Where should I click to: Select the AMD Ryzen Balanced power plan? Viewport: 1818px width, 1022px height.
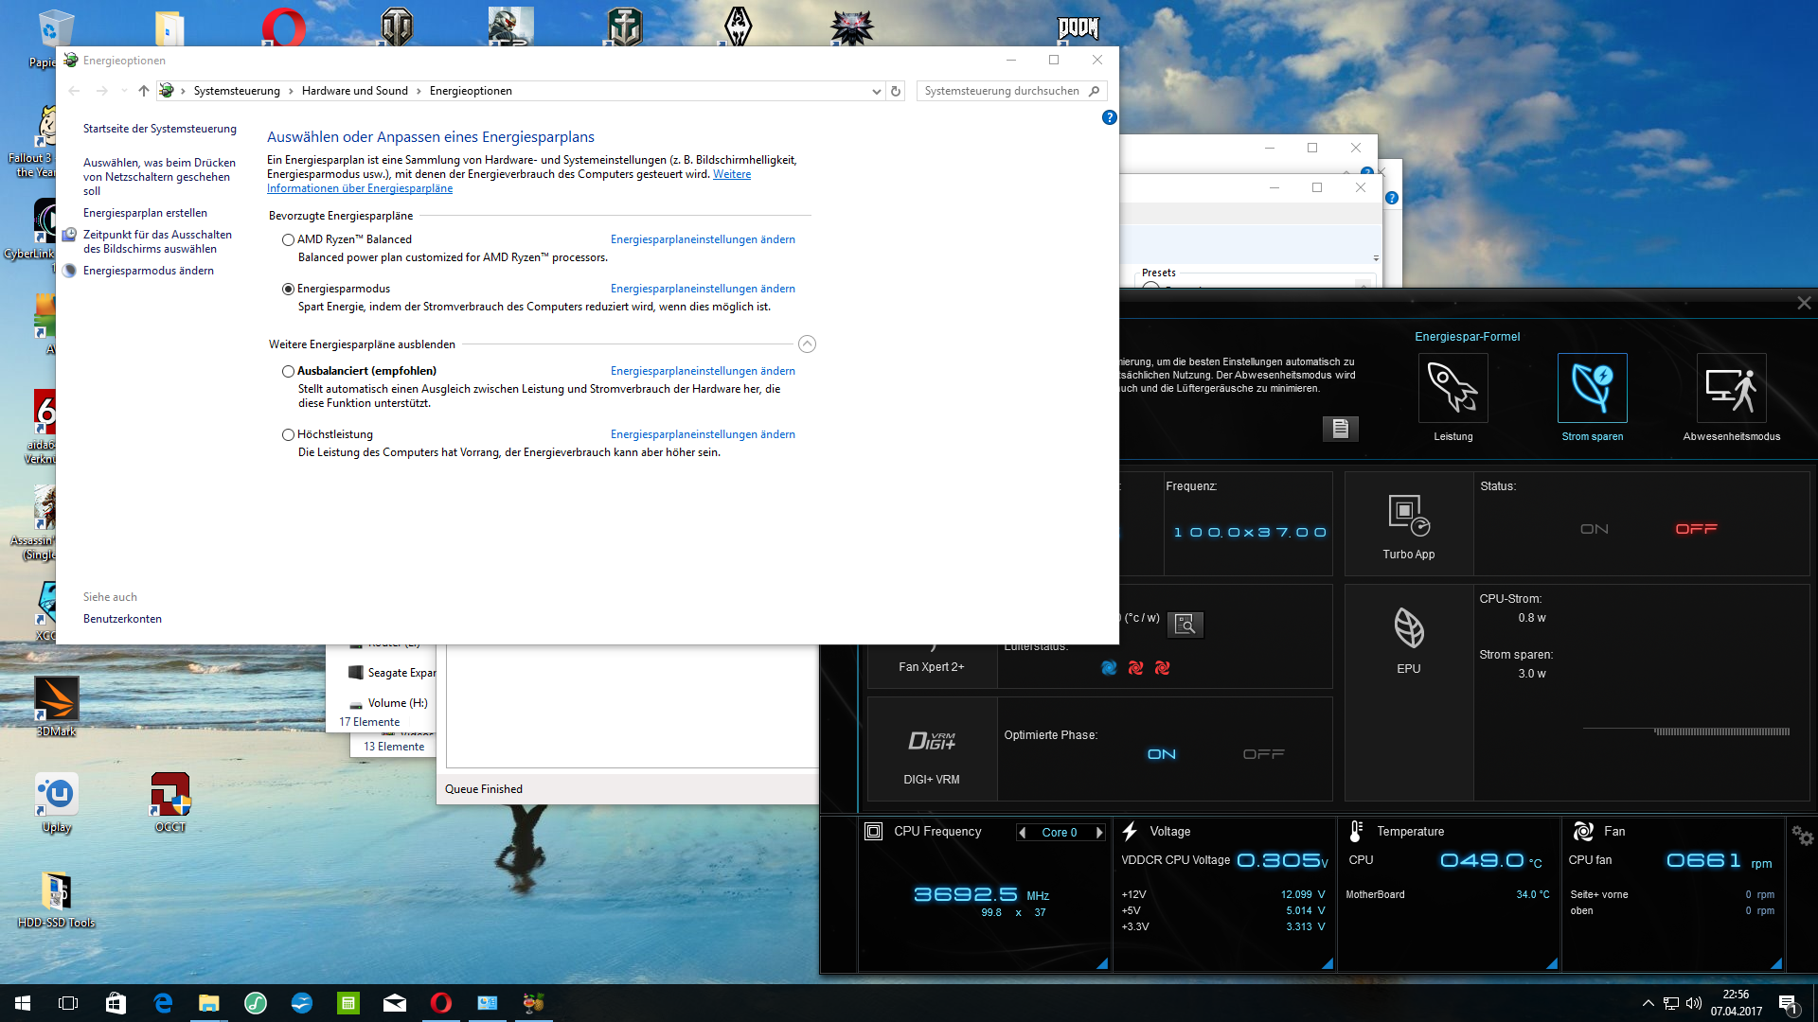[288, 240]
